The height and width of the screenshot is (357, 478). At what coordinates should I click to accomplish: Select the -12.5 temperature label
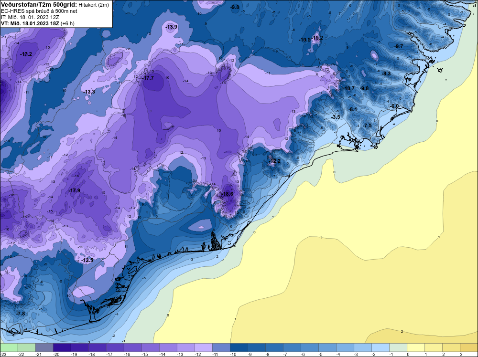(87, 260)
